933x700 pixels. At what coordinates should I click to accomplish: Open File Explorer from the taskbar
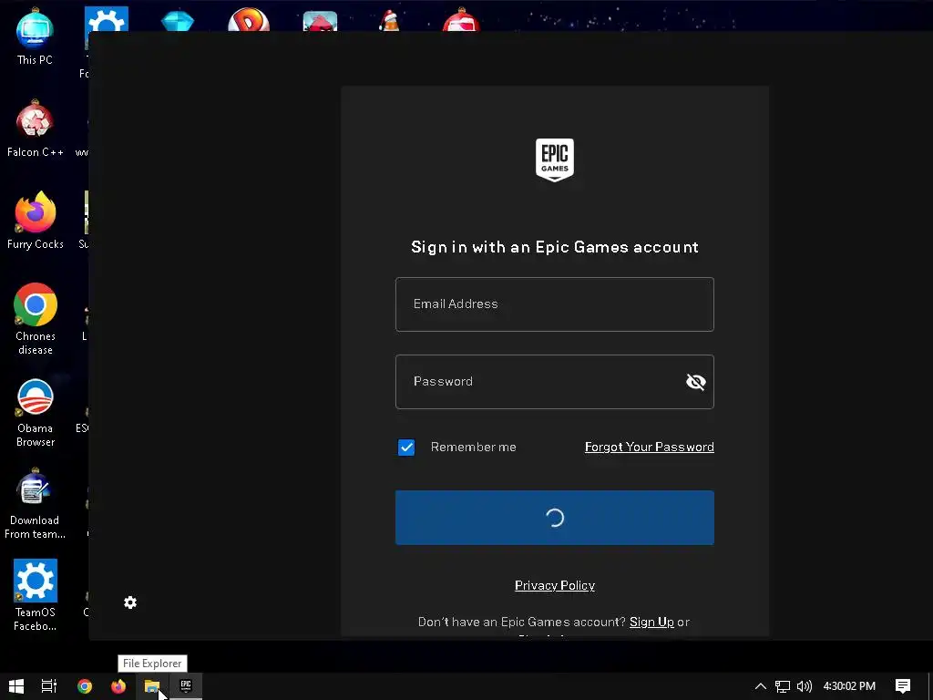[152, 686]
